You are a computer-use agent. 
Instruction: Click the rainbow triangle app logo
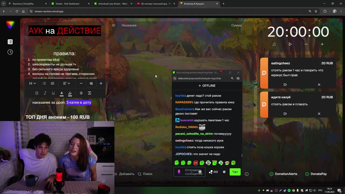[10, 25]
